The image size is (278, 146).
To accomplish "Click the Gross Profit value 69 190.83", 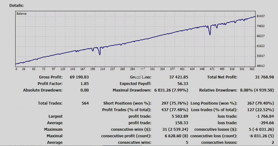I will [x=79, y=77].
